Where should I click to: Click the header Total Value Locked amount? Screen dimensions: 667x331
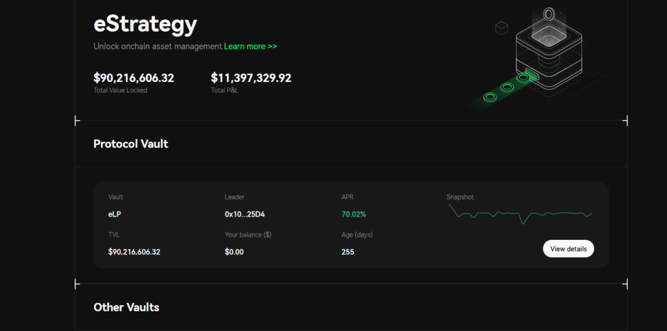(134, 78)
